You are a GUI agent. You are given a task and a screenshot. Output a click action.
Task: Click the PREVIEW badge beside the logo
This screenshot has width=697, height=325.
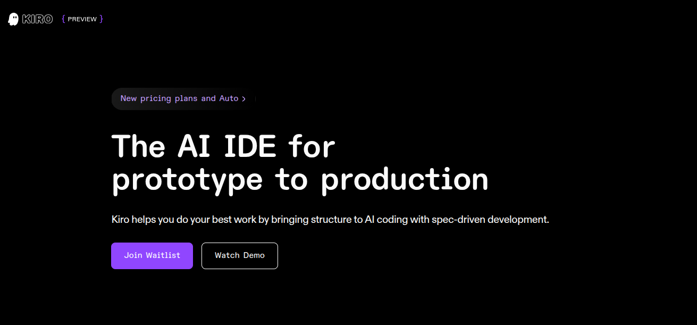point(82,19)
